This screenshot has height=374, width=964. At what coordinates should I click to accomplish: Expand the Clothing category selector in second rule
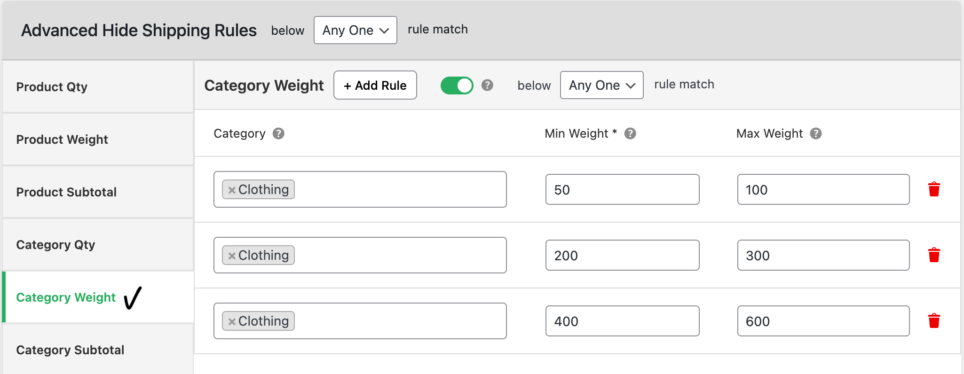[400, 255]
